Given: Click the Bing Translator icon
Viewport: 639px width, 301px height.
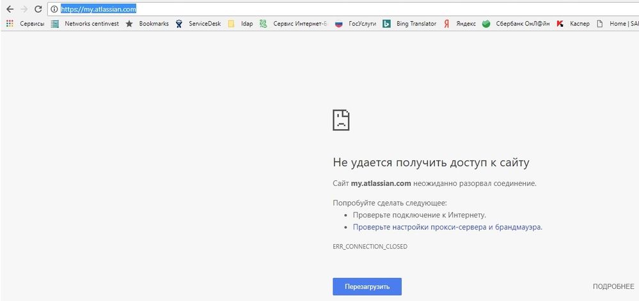Looking at the screenshot, I should point(387,24).
